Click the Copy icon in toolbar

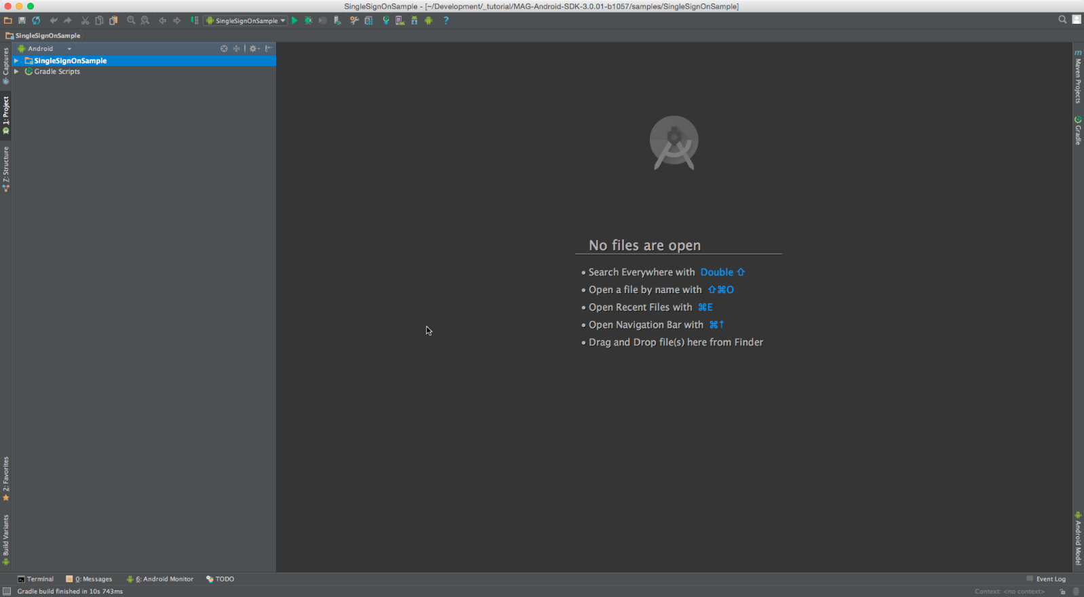click(99, 20)
